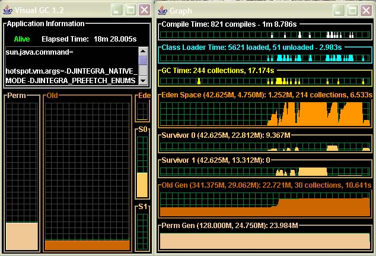Click the 'Elapsed Time: 18m 28.005s' text
Viewport: 376px width, 256px height.
[89, 39]
